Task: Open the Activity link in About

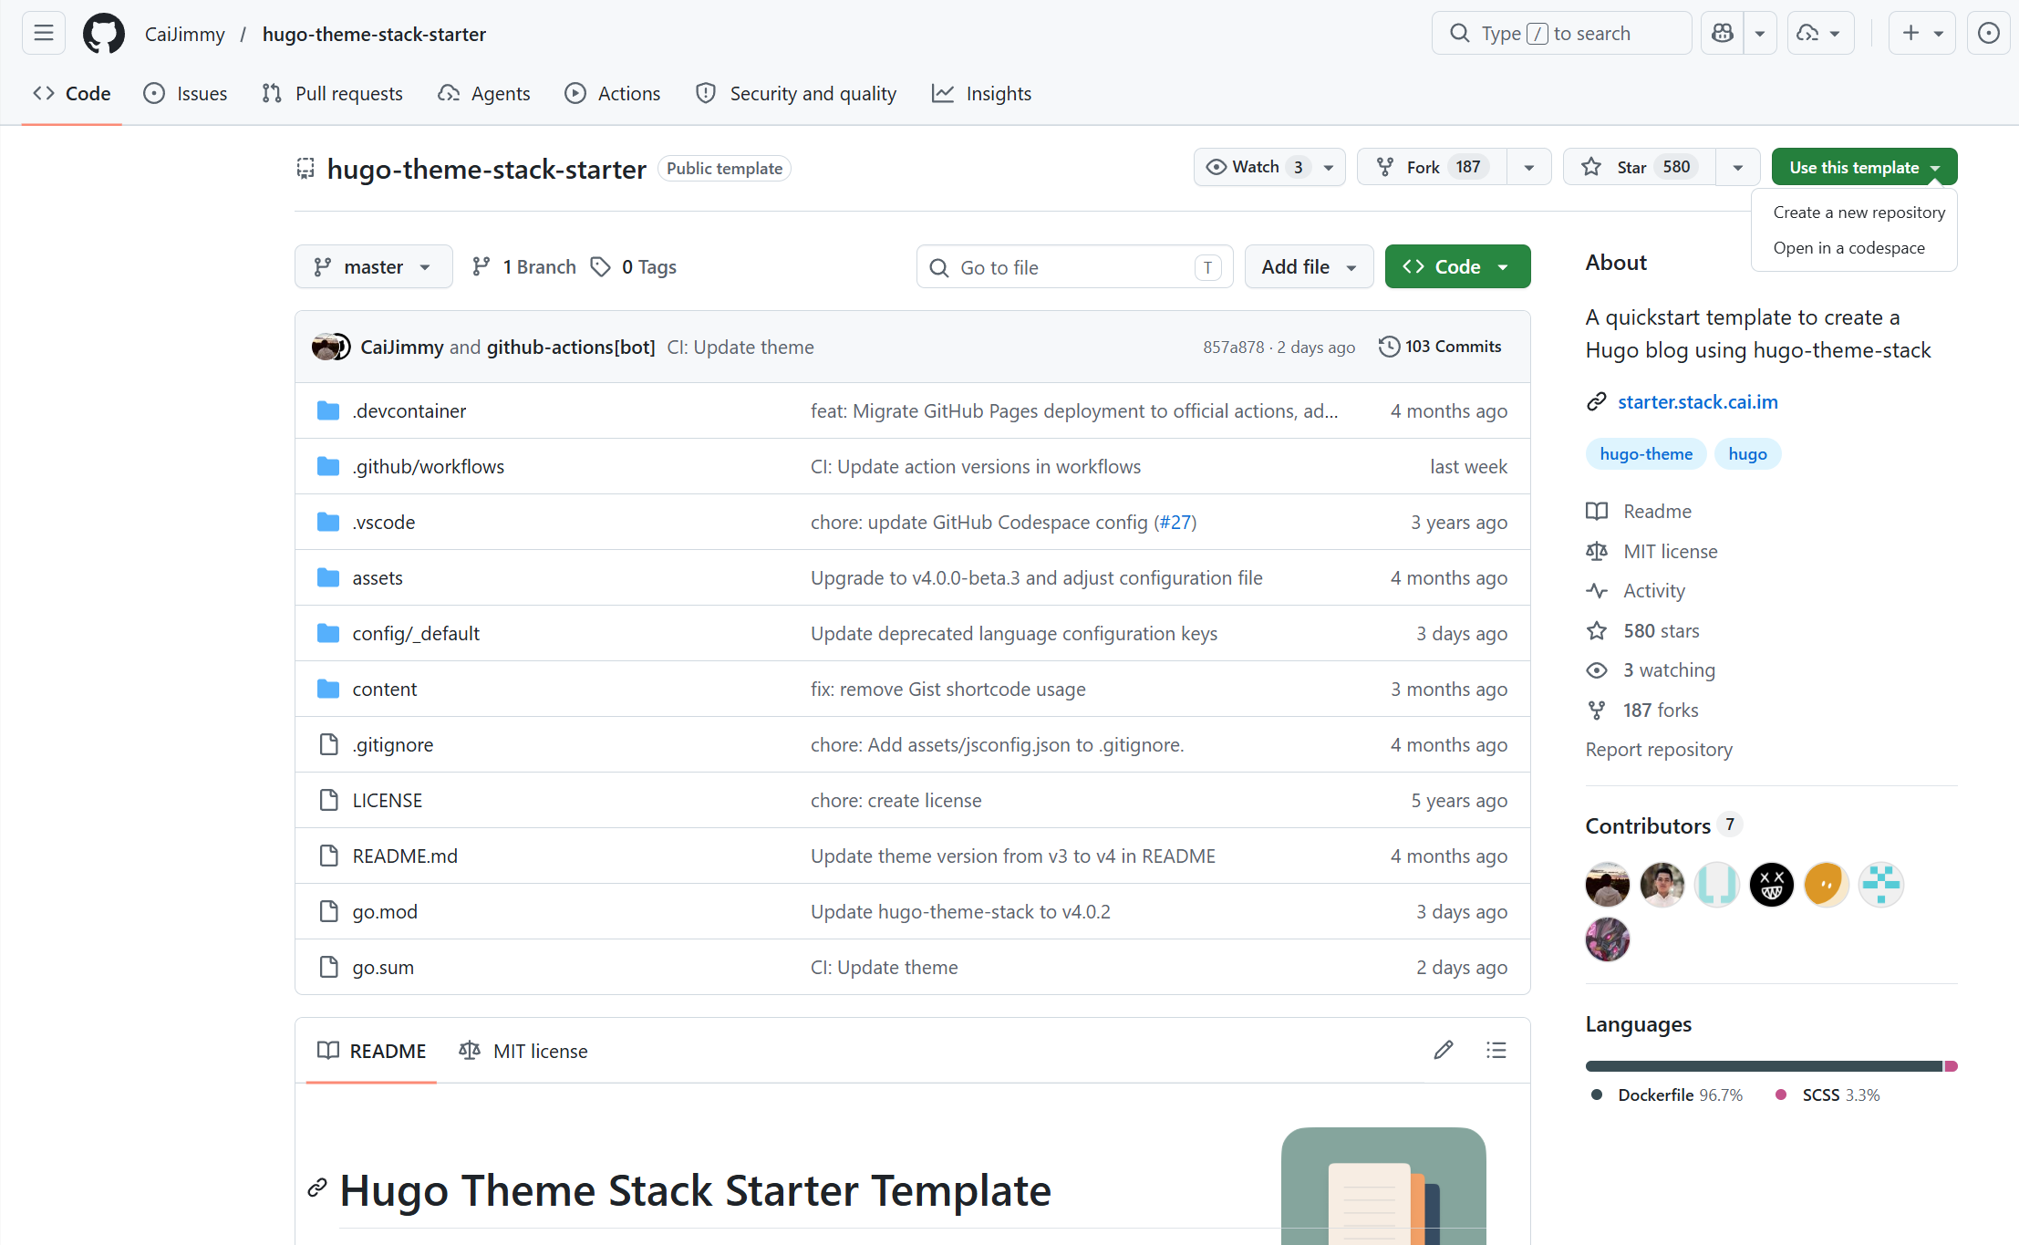Action: click(1654, 591)
